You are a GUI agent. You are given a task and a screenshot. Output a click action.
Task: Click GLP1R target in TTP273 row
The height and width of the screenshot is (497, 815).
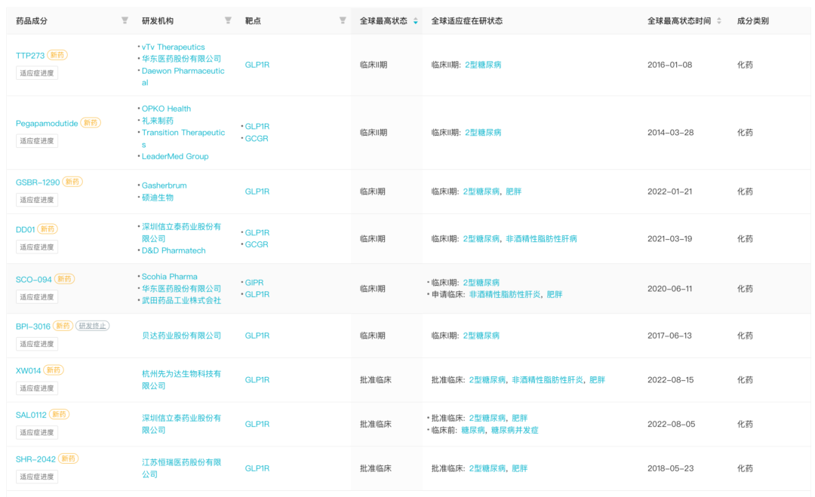coord(257,65)
